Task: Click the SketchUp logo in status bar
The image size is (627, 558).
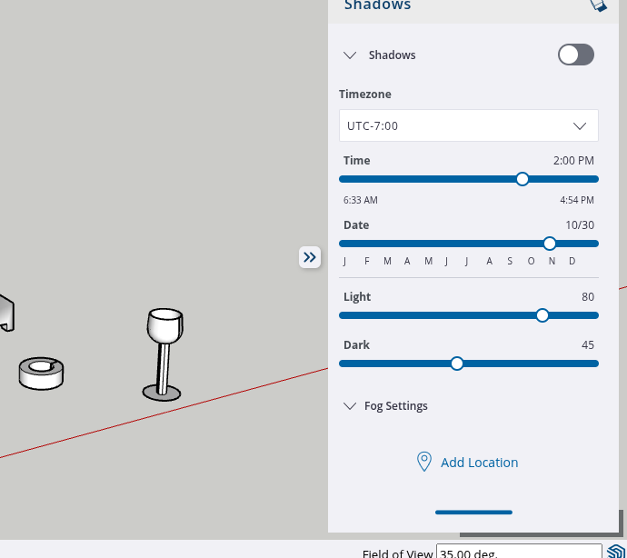Action: pyautogui.click(x=615, y=552)
